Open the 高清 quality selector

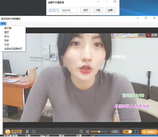point(115,132)
